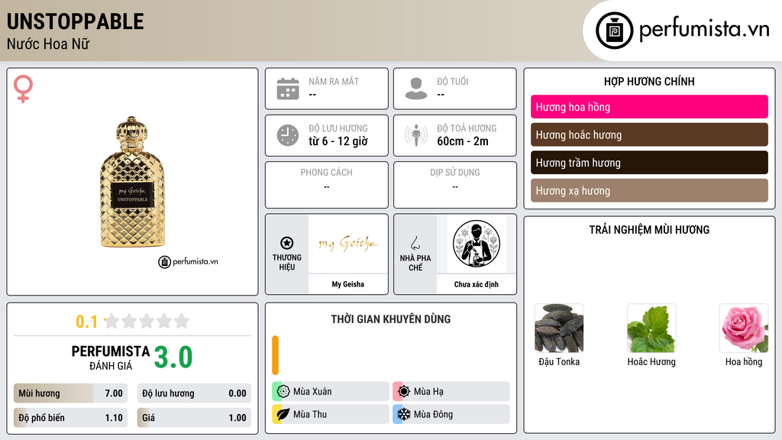Click the Nước Hoa Nữ subtitle

pyautogui.click(x=48, y=44)
